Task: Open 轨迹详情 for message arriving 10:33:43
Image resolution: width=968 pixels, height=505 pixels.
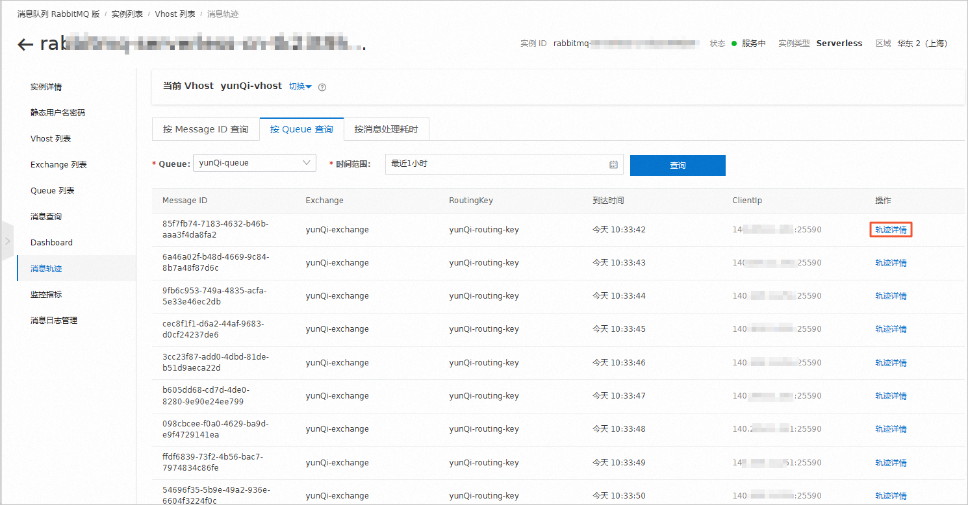Action: (x=891, y=263)
